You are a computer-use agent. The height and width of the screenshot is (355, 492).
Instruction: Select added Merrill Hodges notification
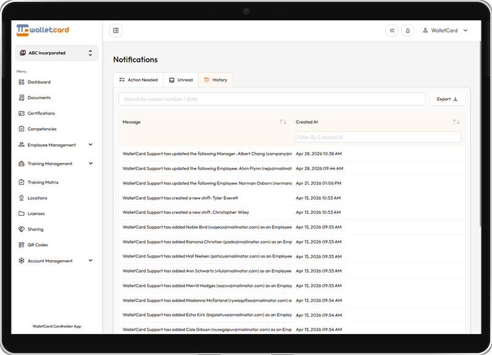point(291,286)
